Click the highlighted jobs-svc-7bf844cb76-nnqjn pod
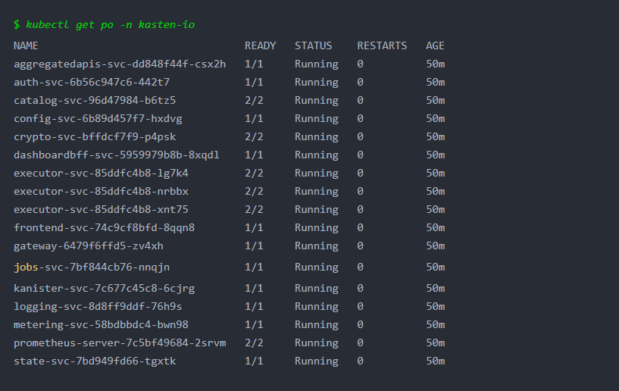 pos(92,267)
